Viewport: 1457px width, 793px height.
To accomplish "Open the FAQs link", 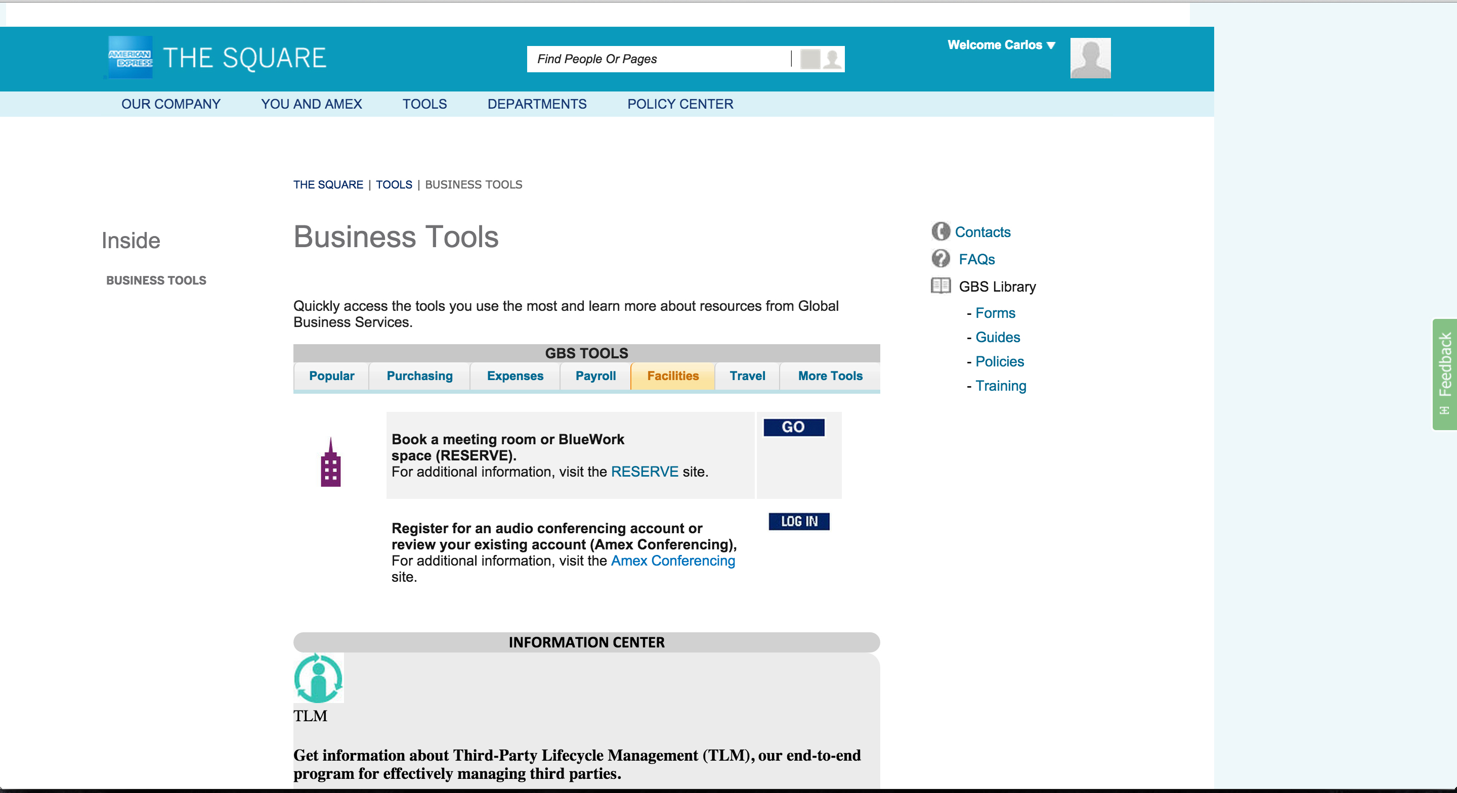I will [977, 259].
